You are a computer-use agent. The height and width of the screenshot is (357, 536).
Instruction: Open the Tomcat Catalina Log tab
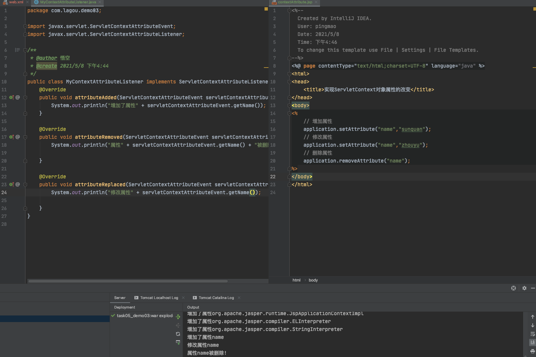click(216, 298)
